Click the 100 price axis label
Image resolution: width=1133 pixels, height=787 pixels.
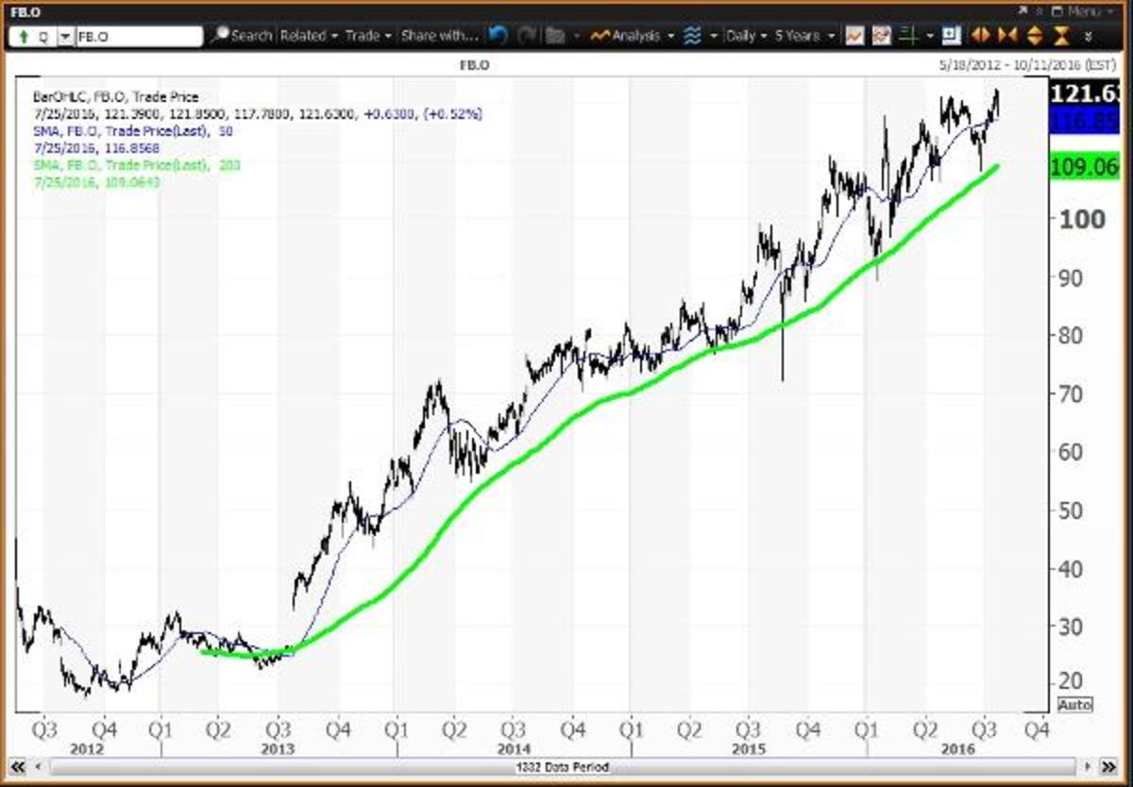coord(1082,219)
